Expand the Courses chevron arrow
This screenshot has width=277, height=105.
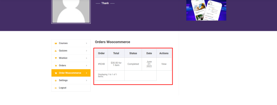(87, 43)
